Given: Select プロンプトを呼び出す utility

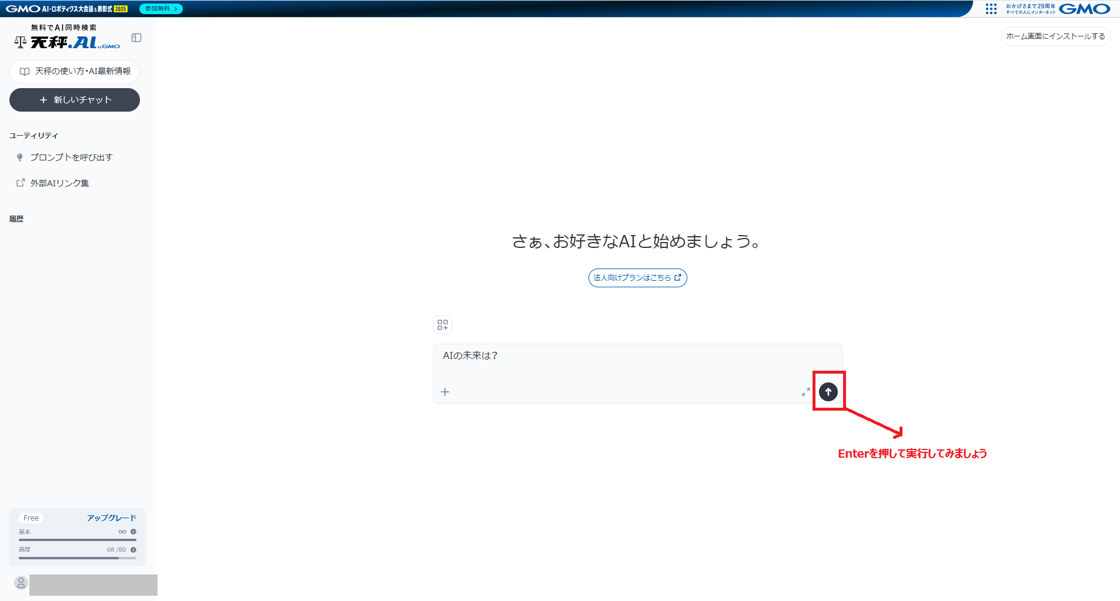Looking at the screenshot, I should (71, 157).
